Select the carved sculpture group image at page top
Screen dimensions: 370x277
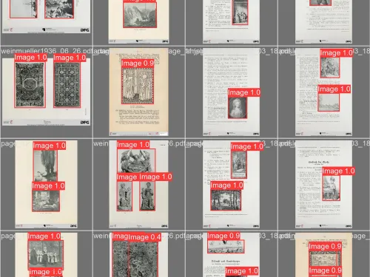click(136, 160)
